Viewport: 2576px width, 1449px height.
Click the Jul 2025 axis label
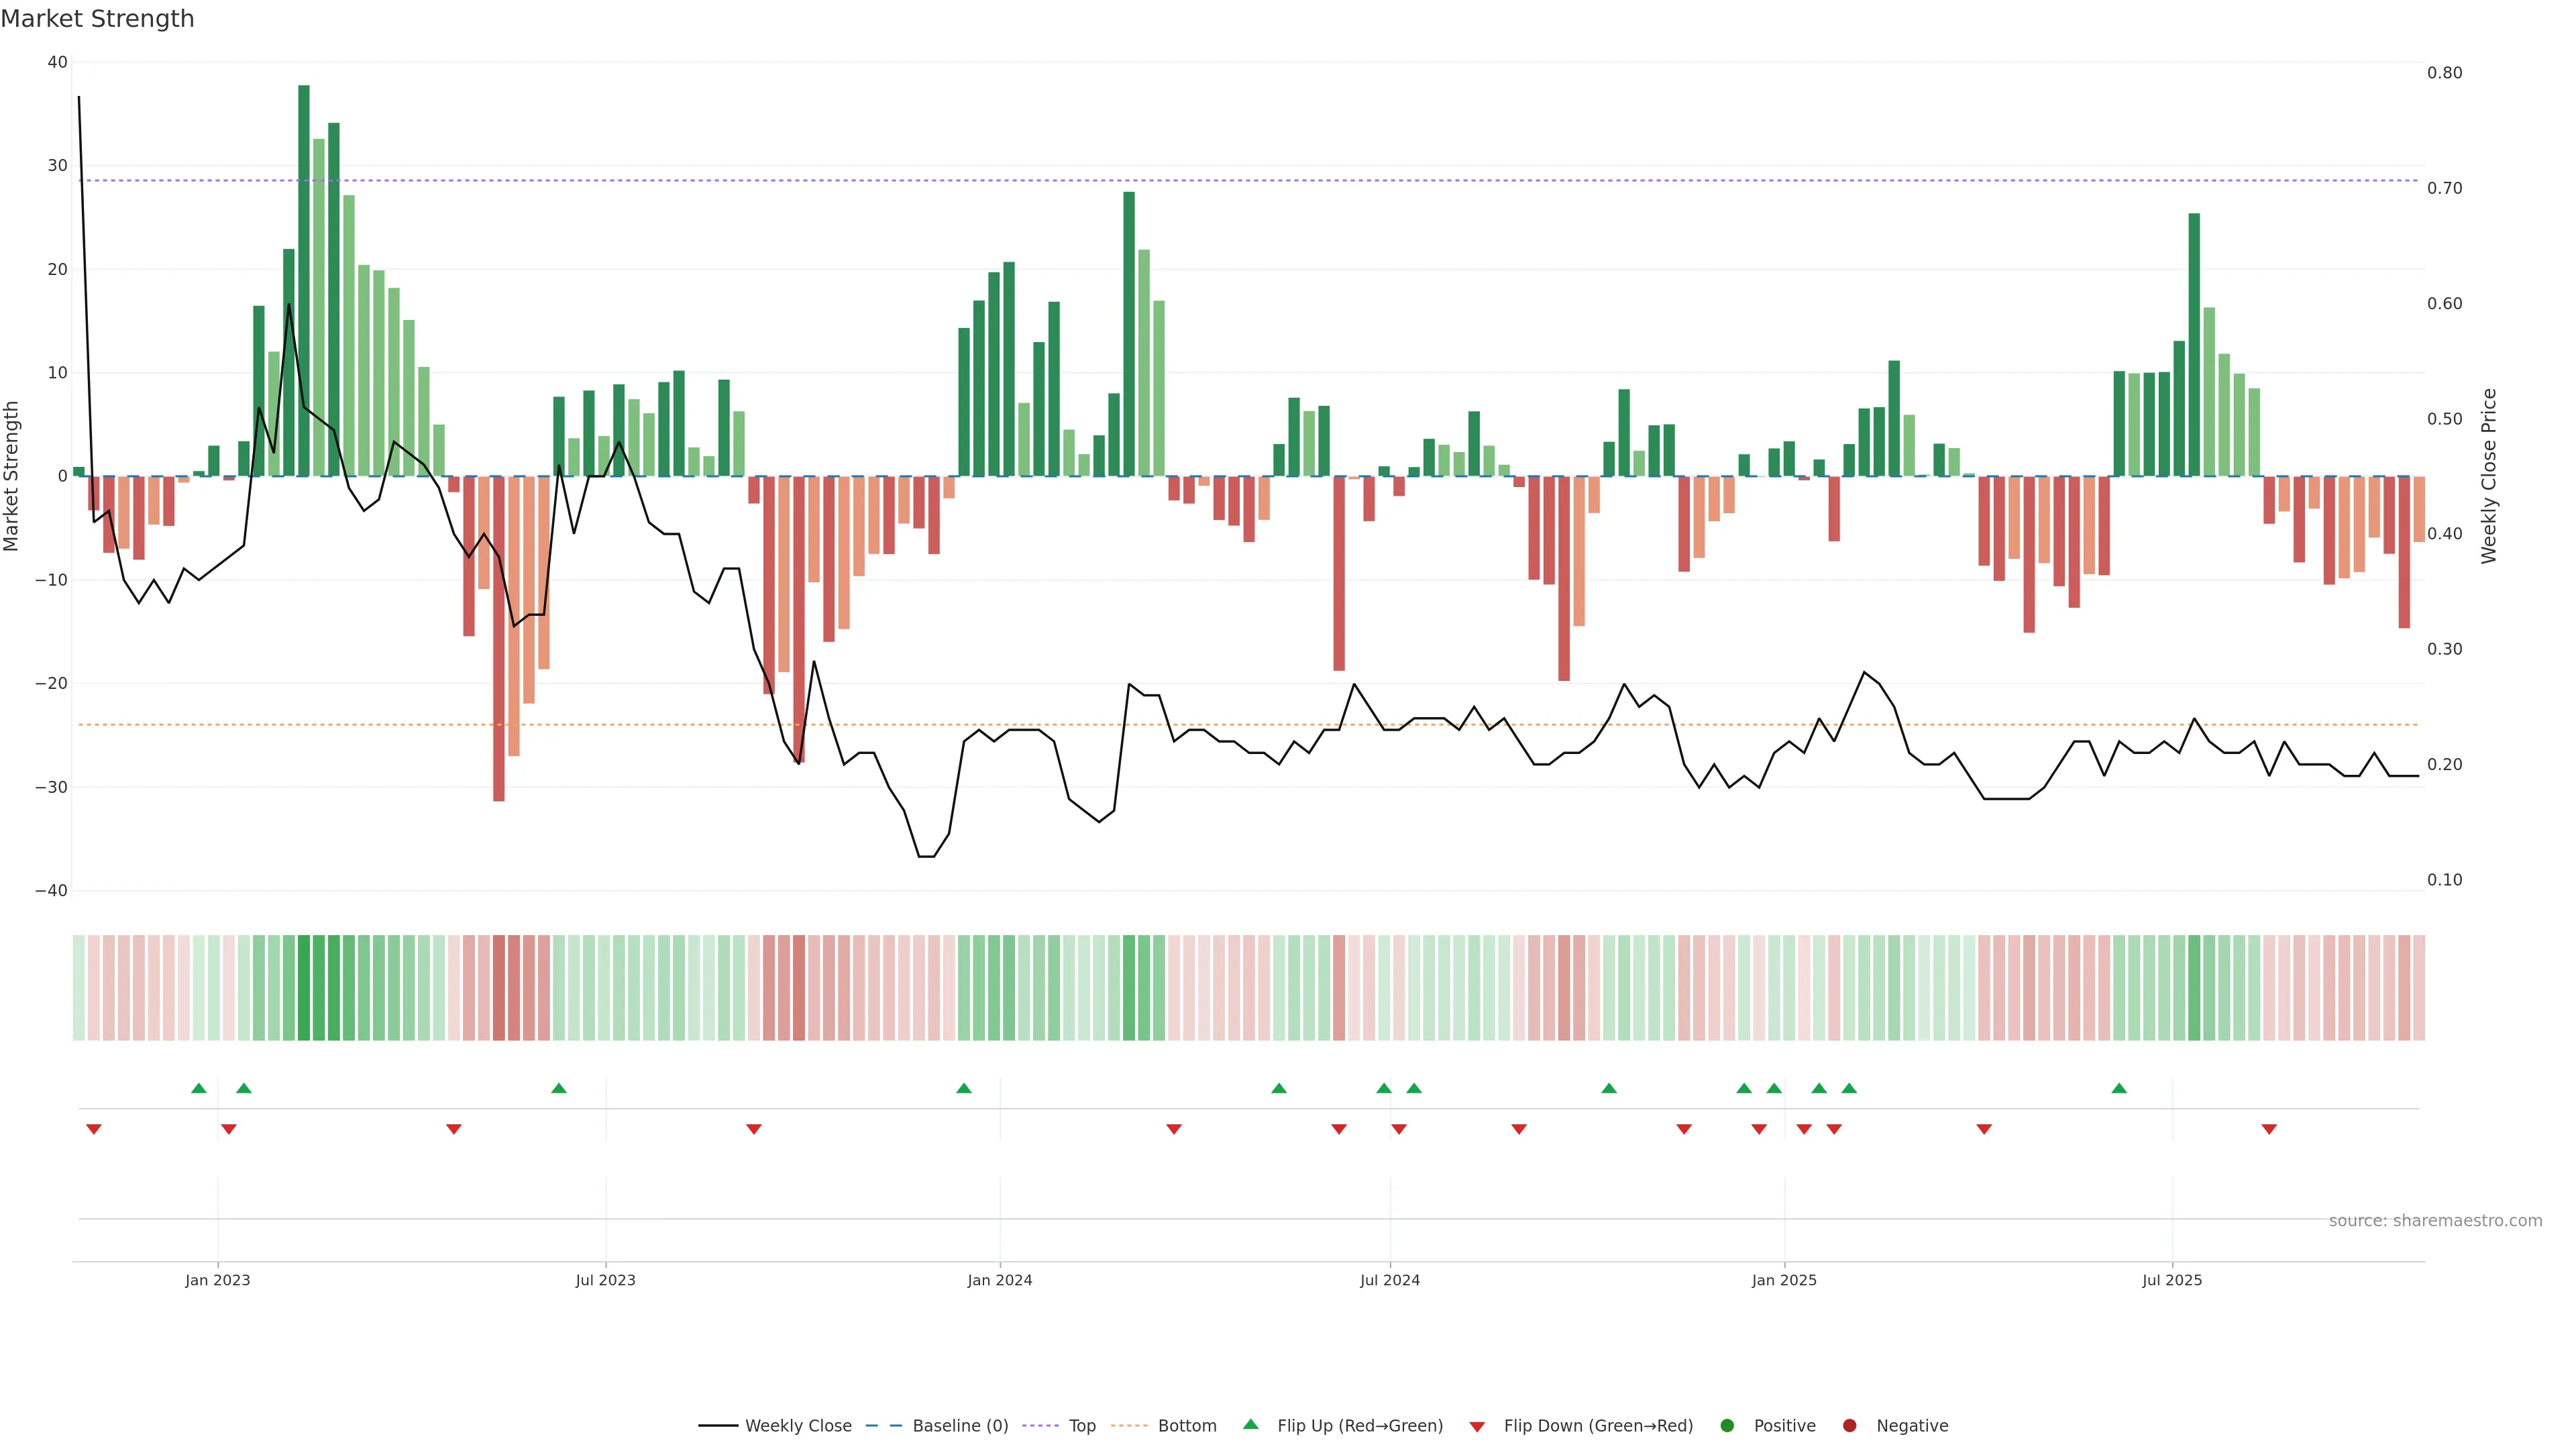pyautogui.click(x=2171, y=1280)
